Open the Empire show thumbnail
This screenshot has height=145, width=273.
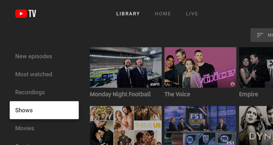256,67
